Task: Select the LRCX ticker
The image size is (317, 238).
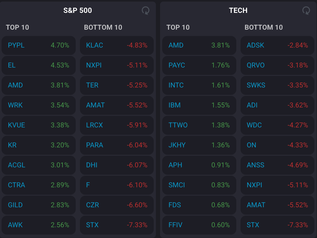Action: (94, 125)
